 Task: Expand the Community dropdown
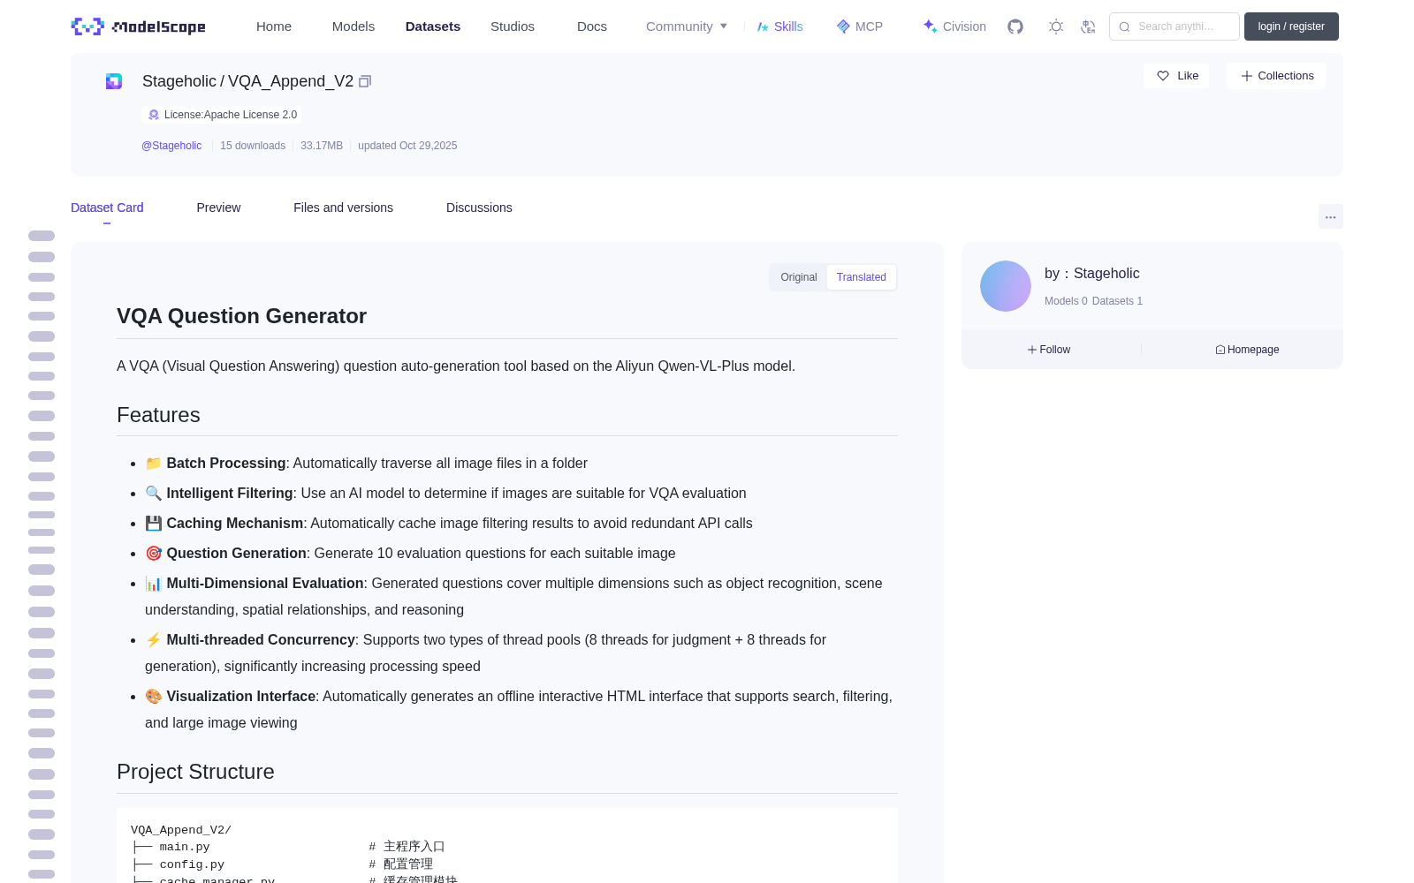point(687,26)
